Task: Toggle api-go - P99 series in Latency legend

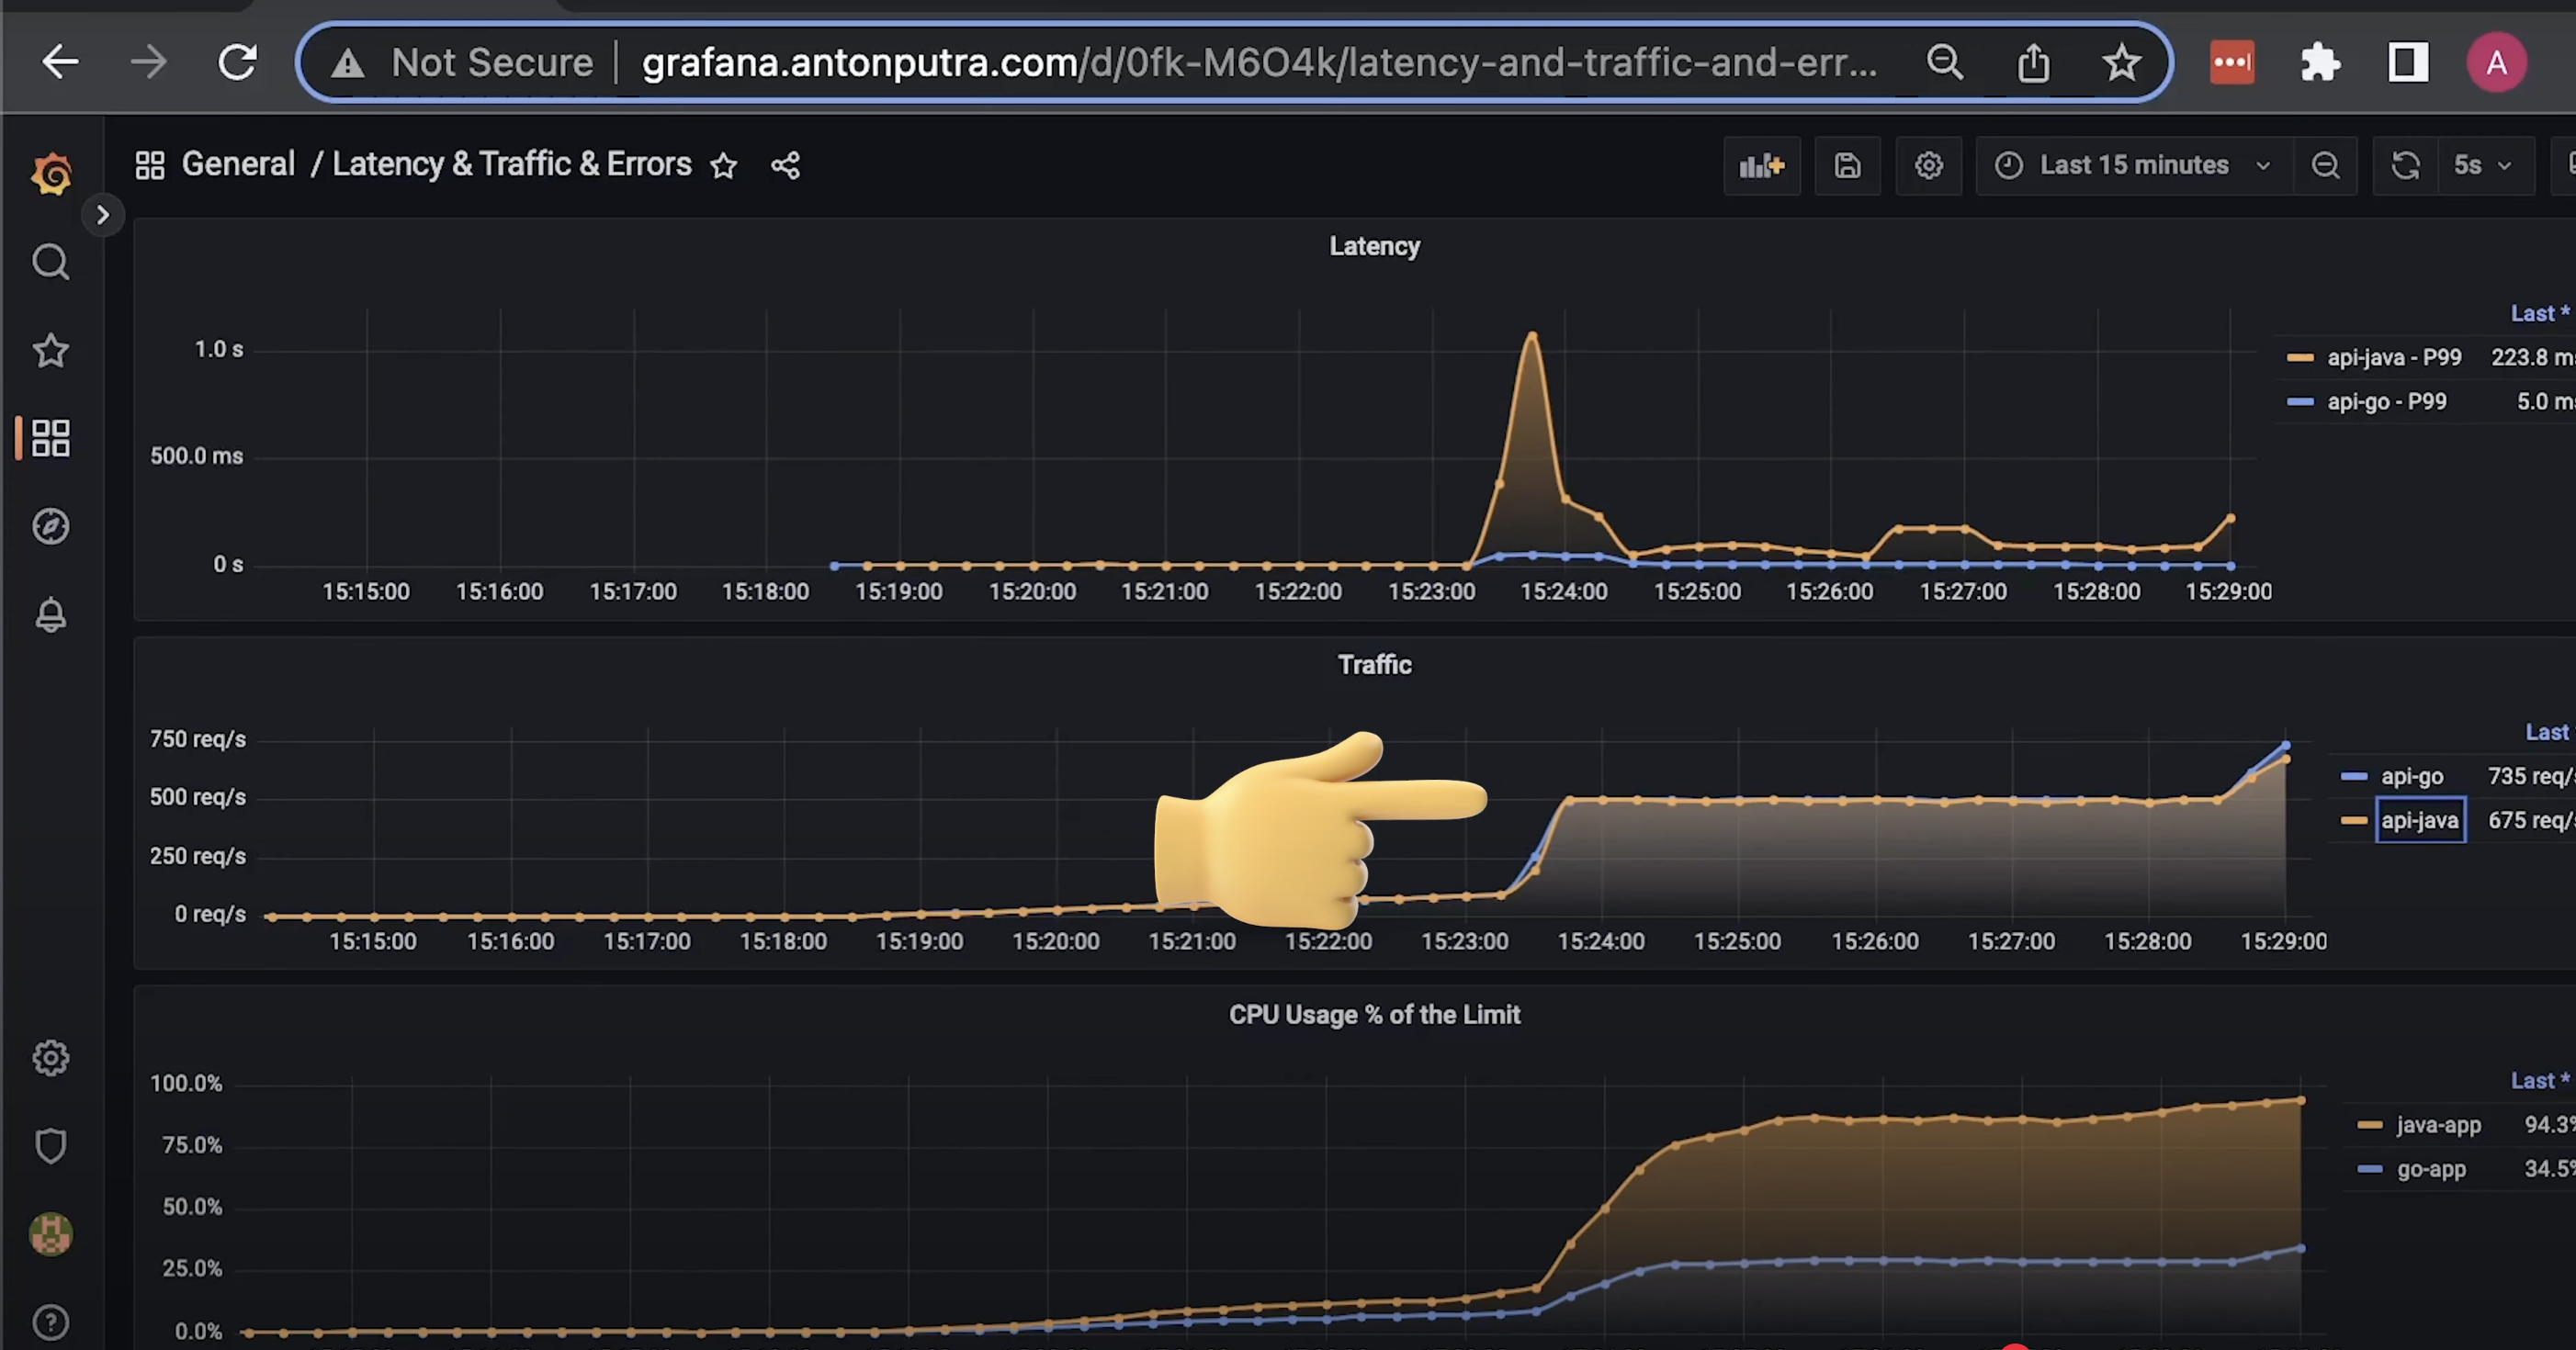Action: pyautogui.click(x=2386, y=402)
